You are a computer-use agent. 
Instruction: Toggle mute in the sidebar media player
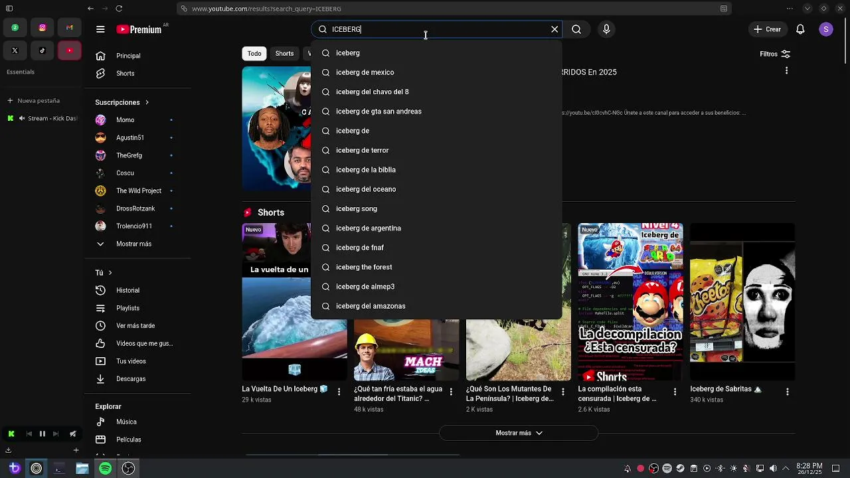pyautogui.click(x=73, y=434)
